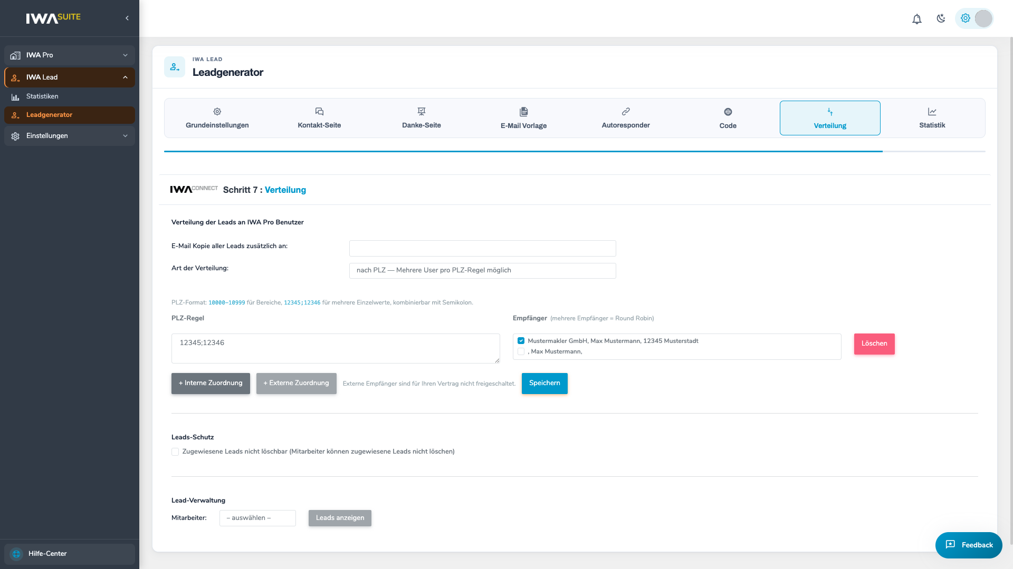Uncheck recipient Mustermakler GmbH, Max Mustermann

(x=521, y=341)
